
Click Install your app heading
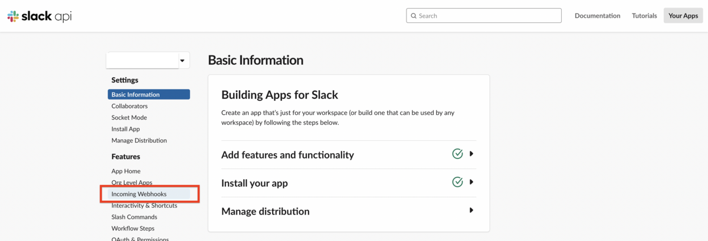[254, 183]
